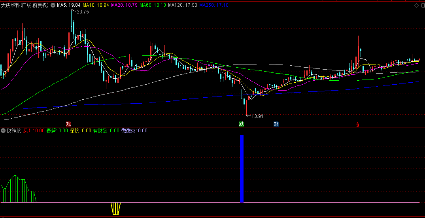Click the diamond icon at chart top-right

416,5
